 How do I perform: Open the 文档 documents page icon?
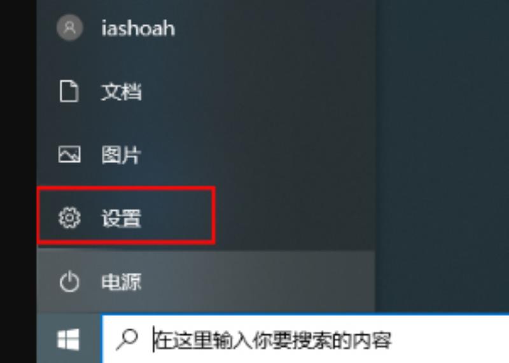[69, 91]
